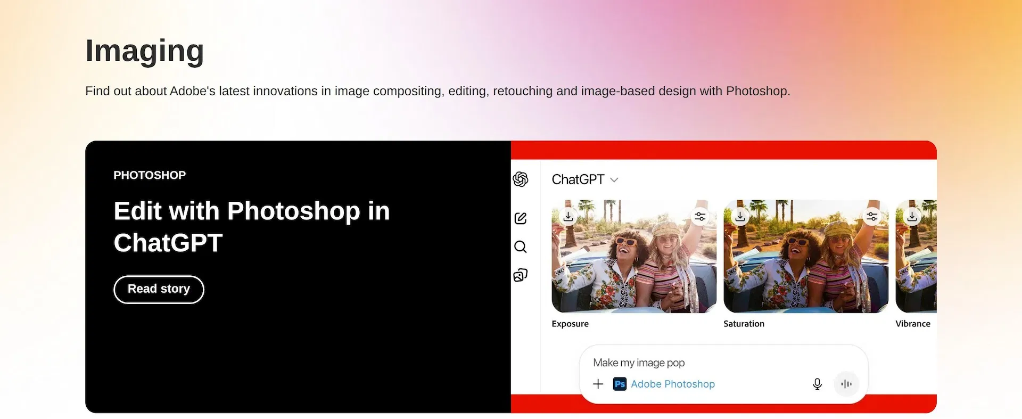The image size is (1022, 419).
Task: Download the Vibrance image
Action: tap(912, 217)
